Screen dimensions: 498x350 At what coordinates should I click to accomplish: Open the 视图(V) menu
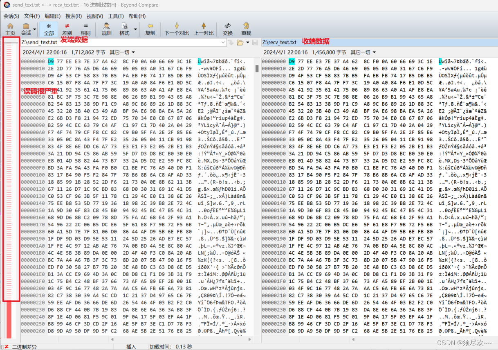click(x=95, y=16)
